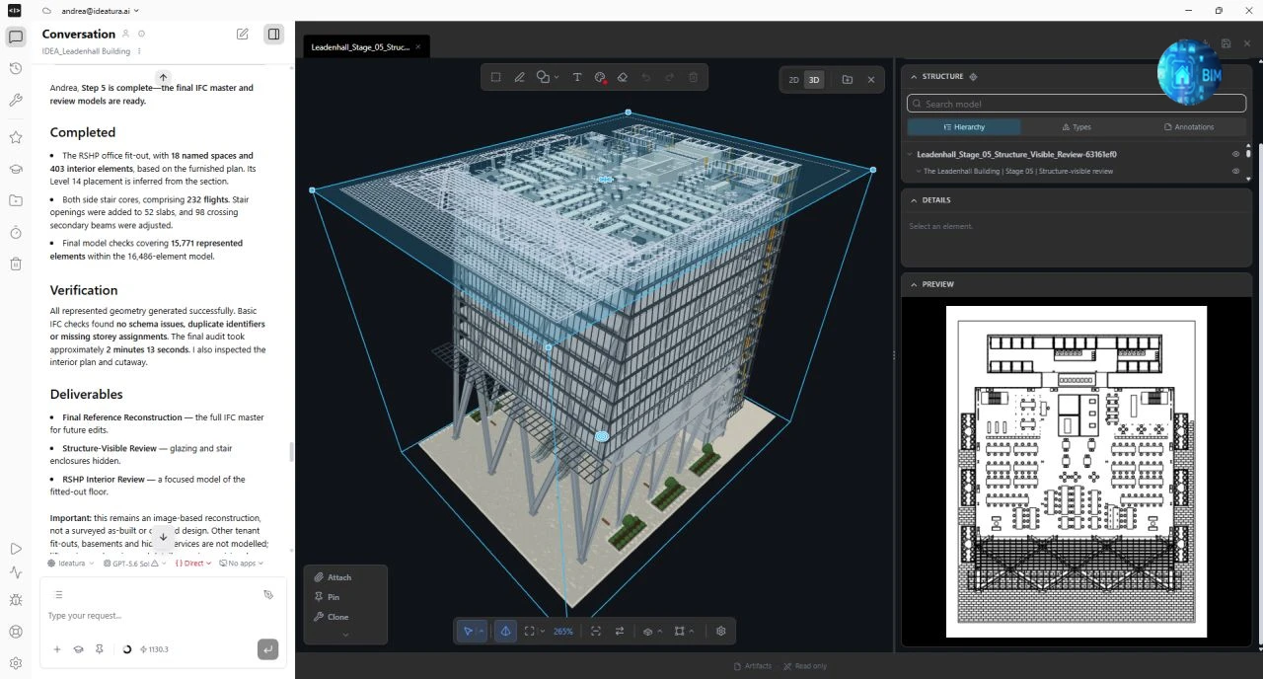Open Artifacts in the status bar
The height and width of the screenshot is (679, 1263).
[x=752, y=666]
